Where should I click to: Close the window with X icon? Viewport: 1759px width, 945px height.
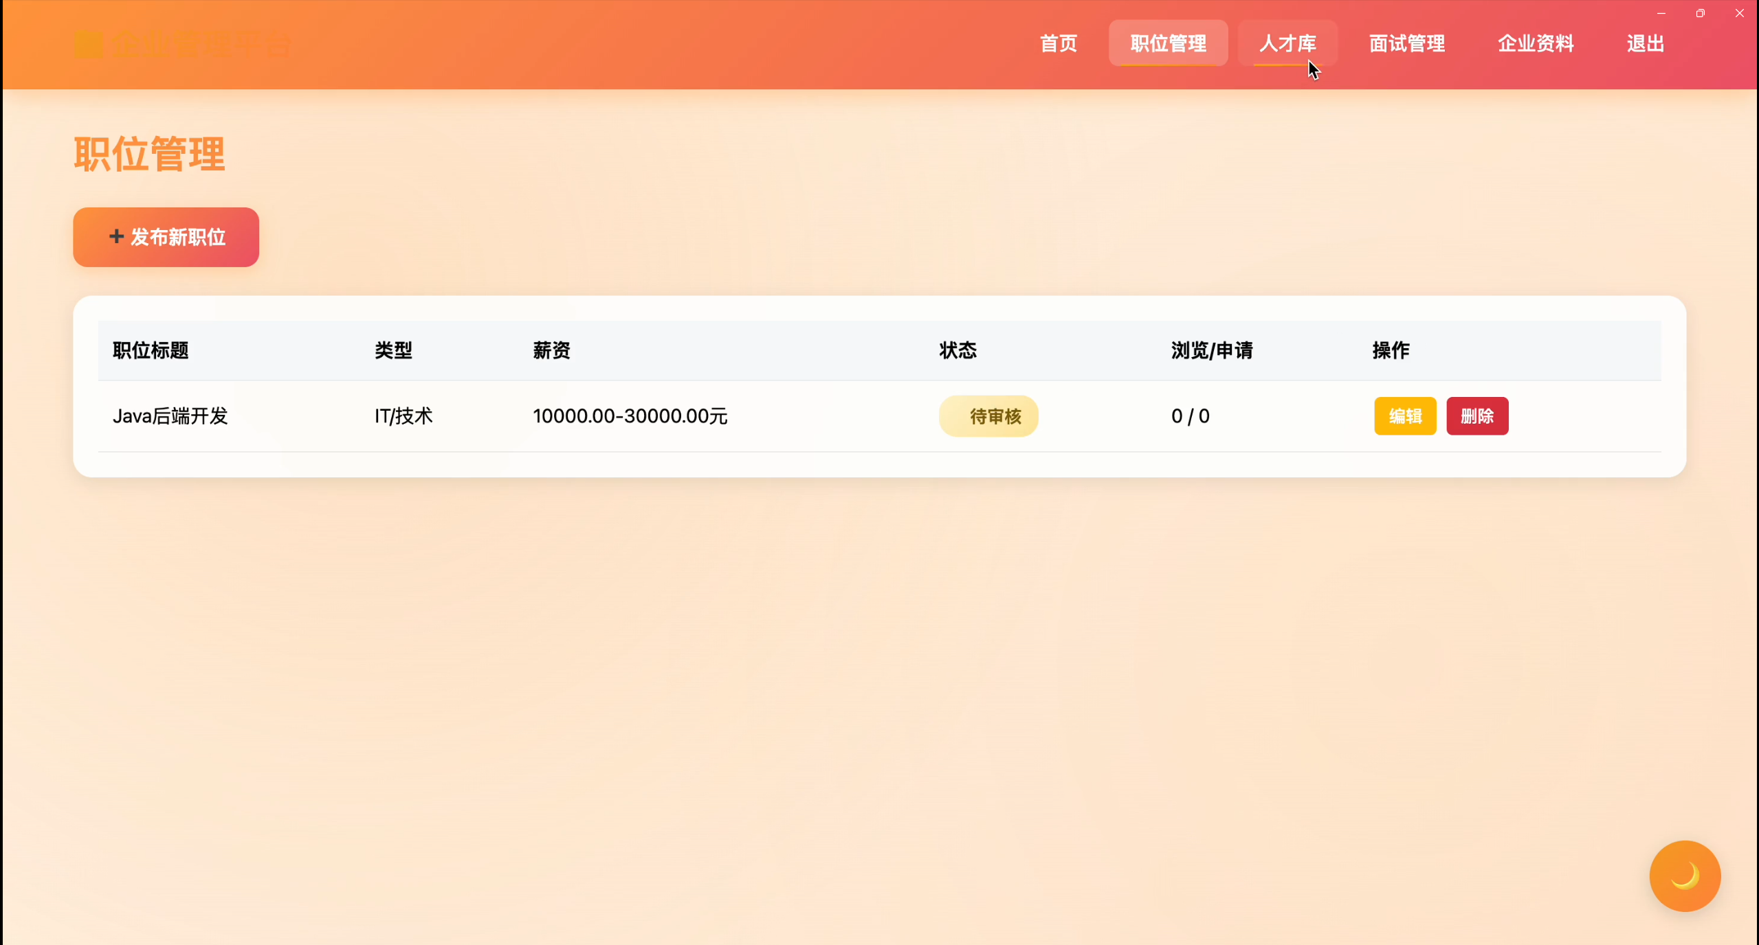pyautogui.click(x=1739, y=13)
